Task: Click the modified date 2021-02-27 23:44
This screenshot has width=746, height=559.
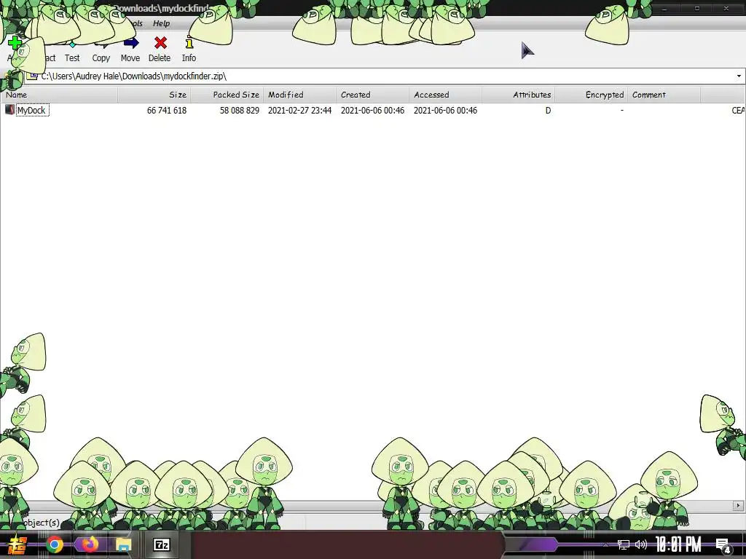Action: click(299, 111)
